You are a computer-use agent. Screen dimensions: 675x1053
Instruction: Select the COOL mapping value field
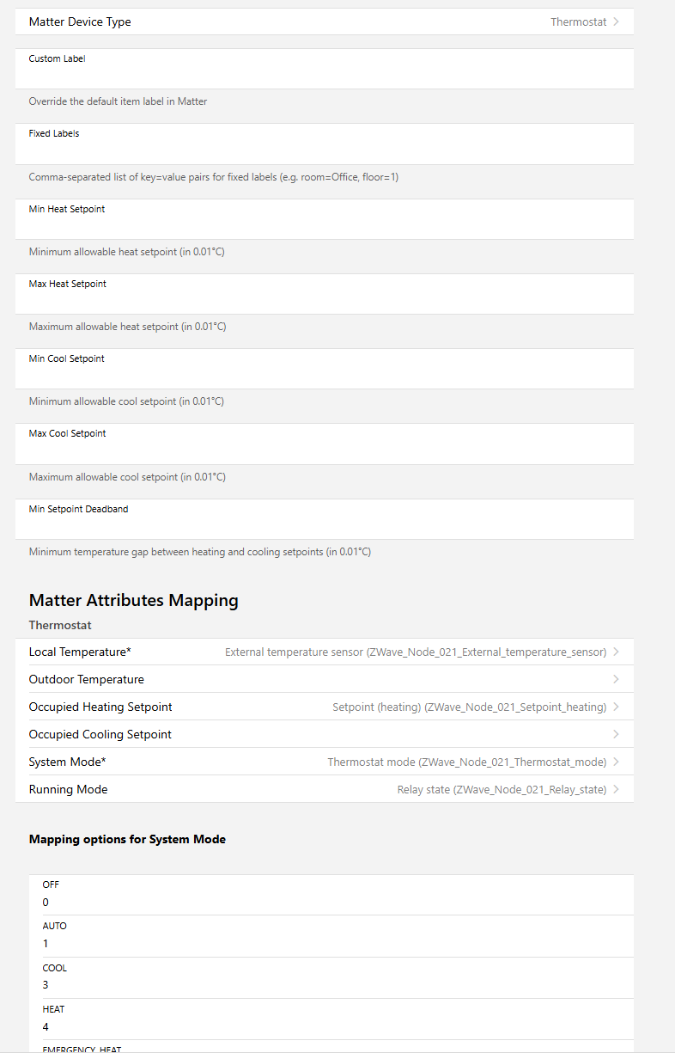[335, 985]
